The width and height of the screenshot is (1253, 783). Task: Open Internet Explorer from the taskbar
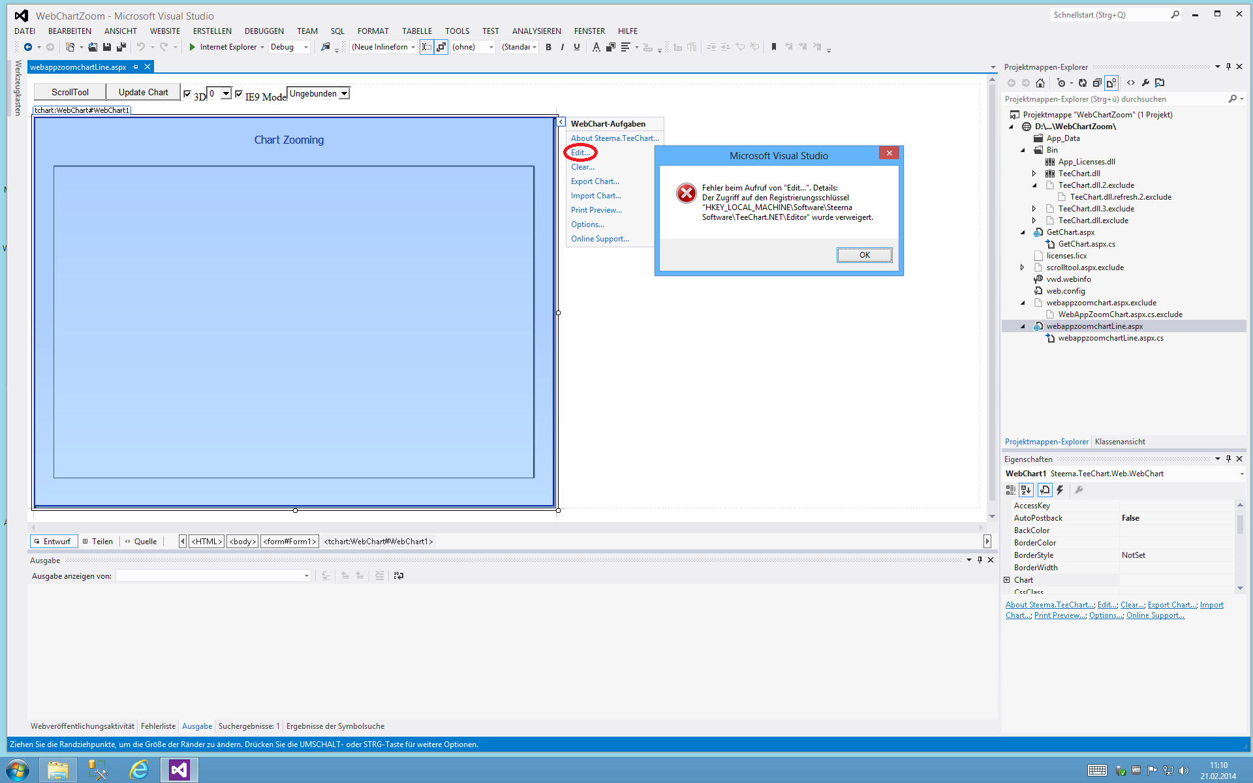139,770
